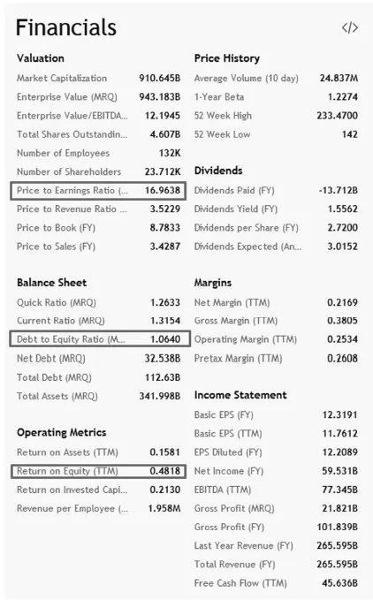Click the Operating Metrics section header

click(62, 432)
